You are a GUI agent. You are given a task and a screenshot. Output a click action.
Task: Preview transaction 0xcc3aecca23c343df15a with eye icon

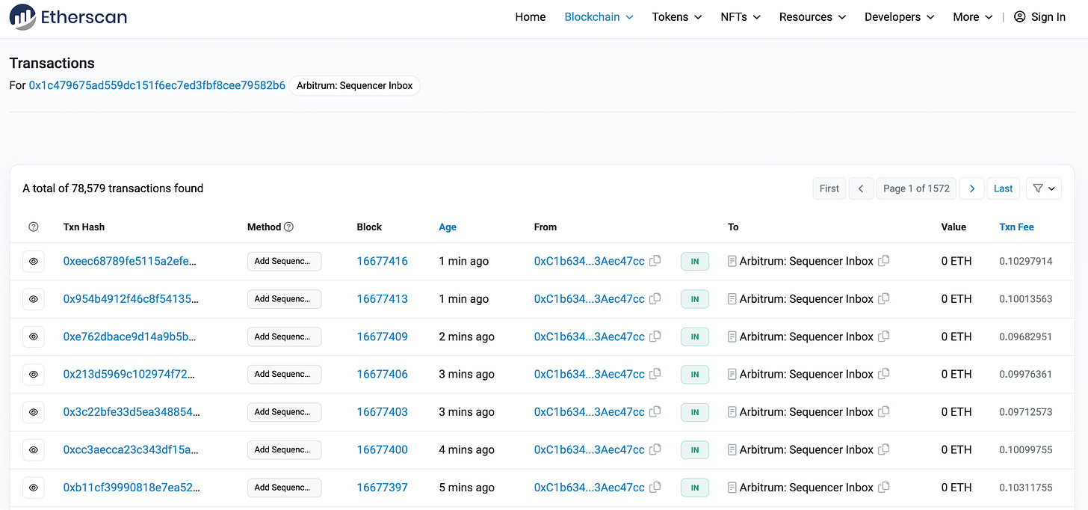tap(34, 449)
